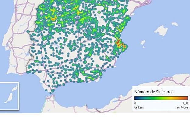190x117 pixels.
Task: Click the '0 or Less' legend label
Action: (x=139, y=105)
